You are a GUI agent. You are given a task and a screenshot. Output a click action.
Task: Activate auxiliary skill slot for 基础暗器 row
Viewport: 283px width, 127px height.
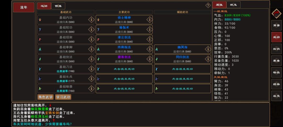pos(182,89)
